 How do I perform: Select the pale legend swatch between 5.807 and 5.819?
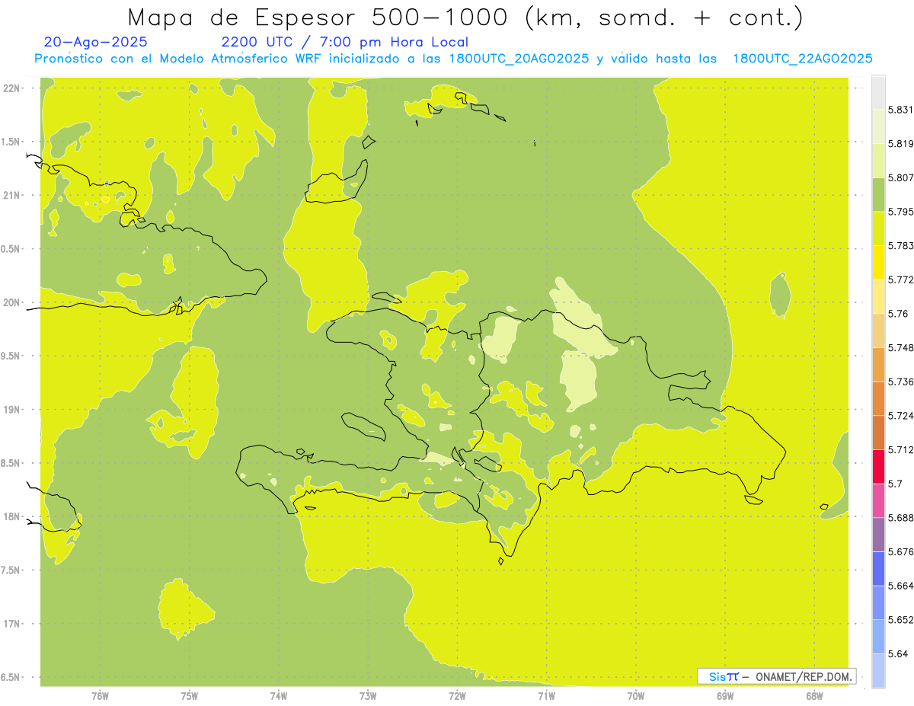[878, 161]
